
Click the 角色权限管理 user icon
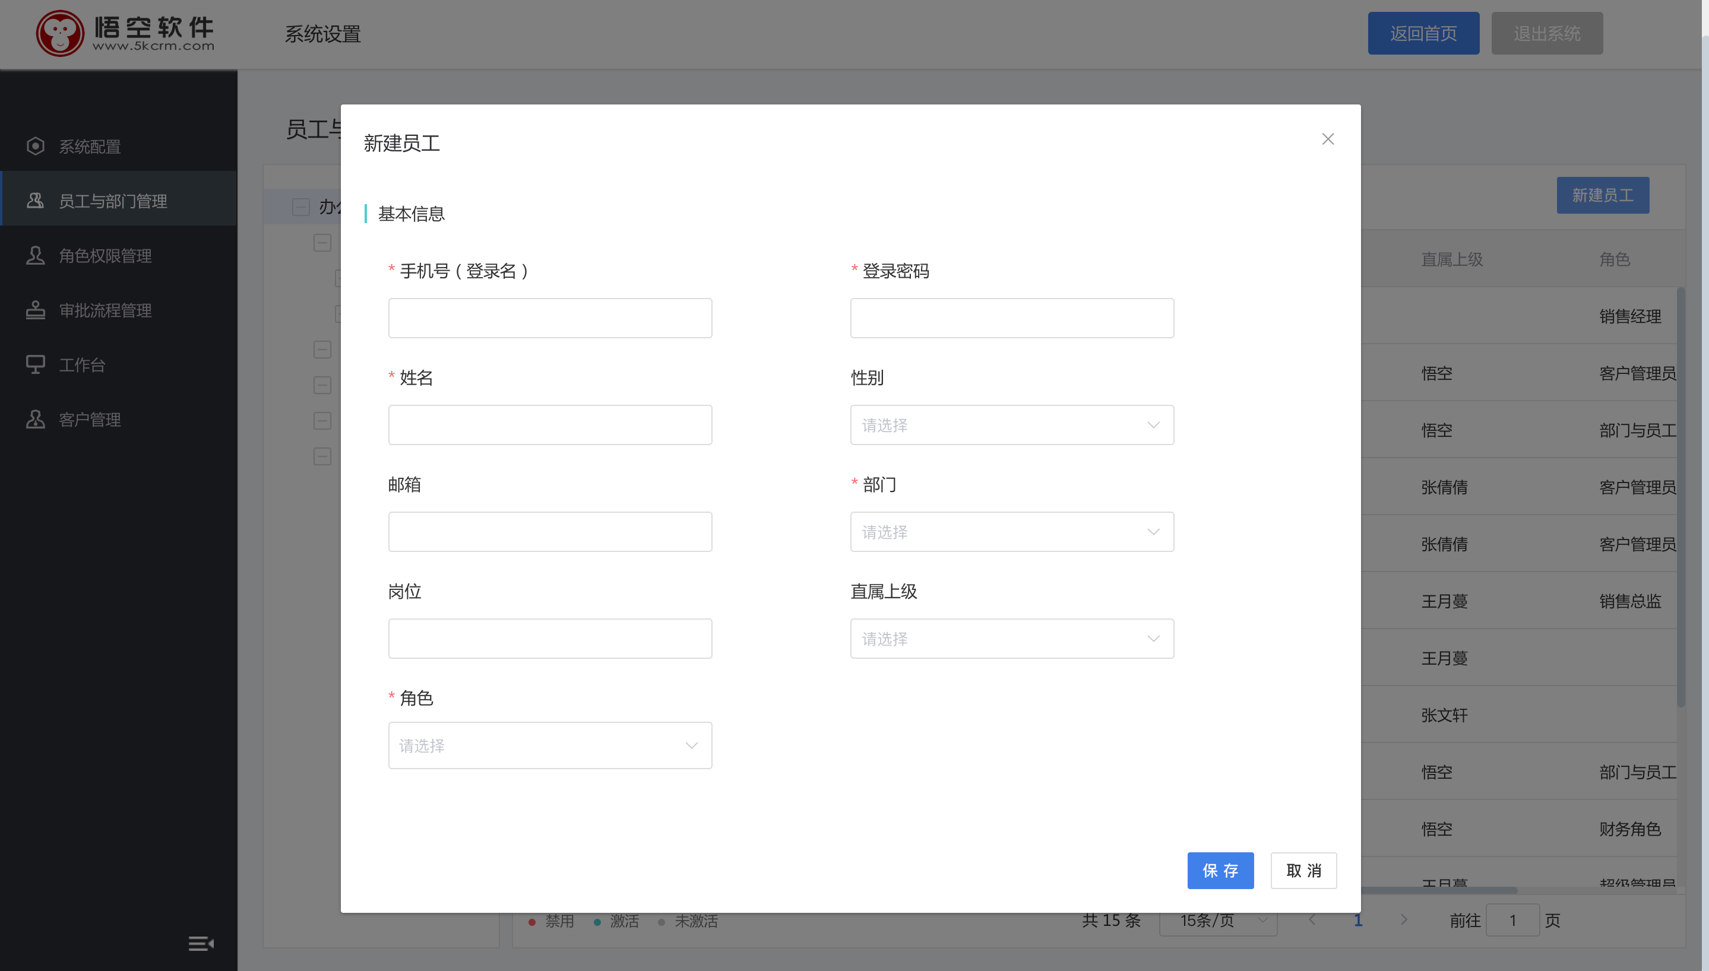pos(36,255)
